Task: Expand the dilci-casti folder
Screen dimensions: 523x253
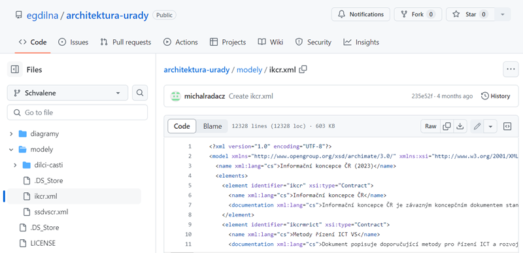Action: pyautogui.click(x=15, y=165)
